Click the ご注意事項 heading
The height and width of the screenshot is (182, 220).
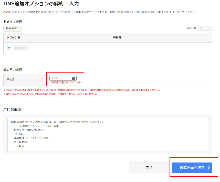tap(12, 110)
